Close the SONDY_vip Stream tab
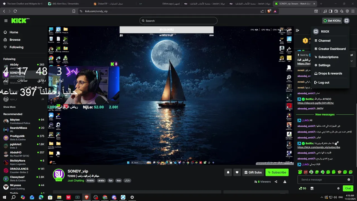Image resolution: width=357 pixels, height=201 pixels. (314, 4)
